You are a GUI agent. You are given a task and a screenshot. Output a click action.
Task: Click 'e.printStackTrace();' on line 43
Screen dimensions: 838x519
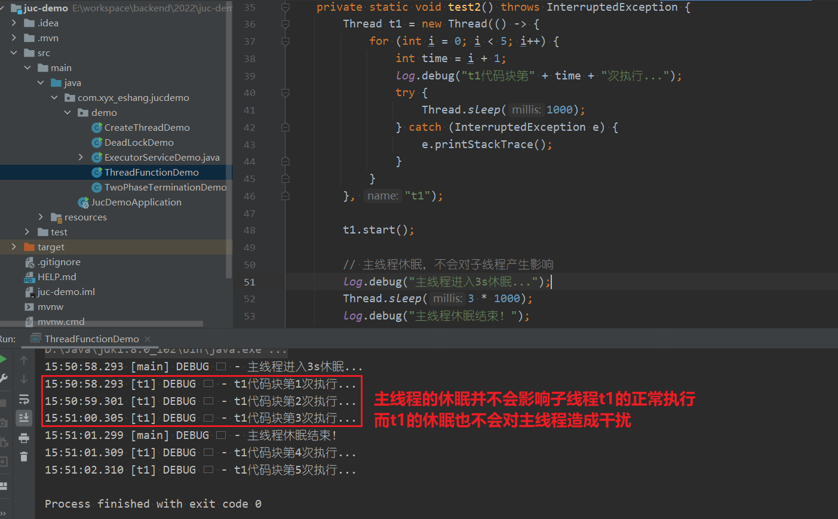coord(487,145)
